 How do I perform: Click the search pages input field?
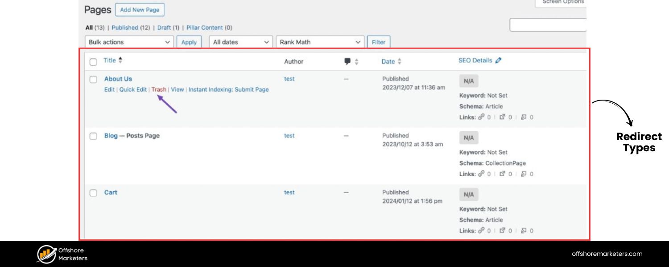click(548, 25)
